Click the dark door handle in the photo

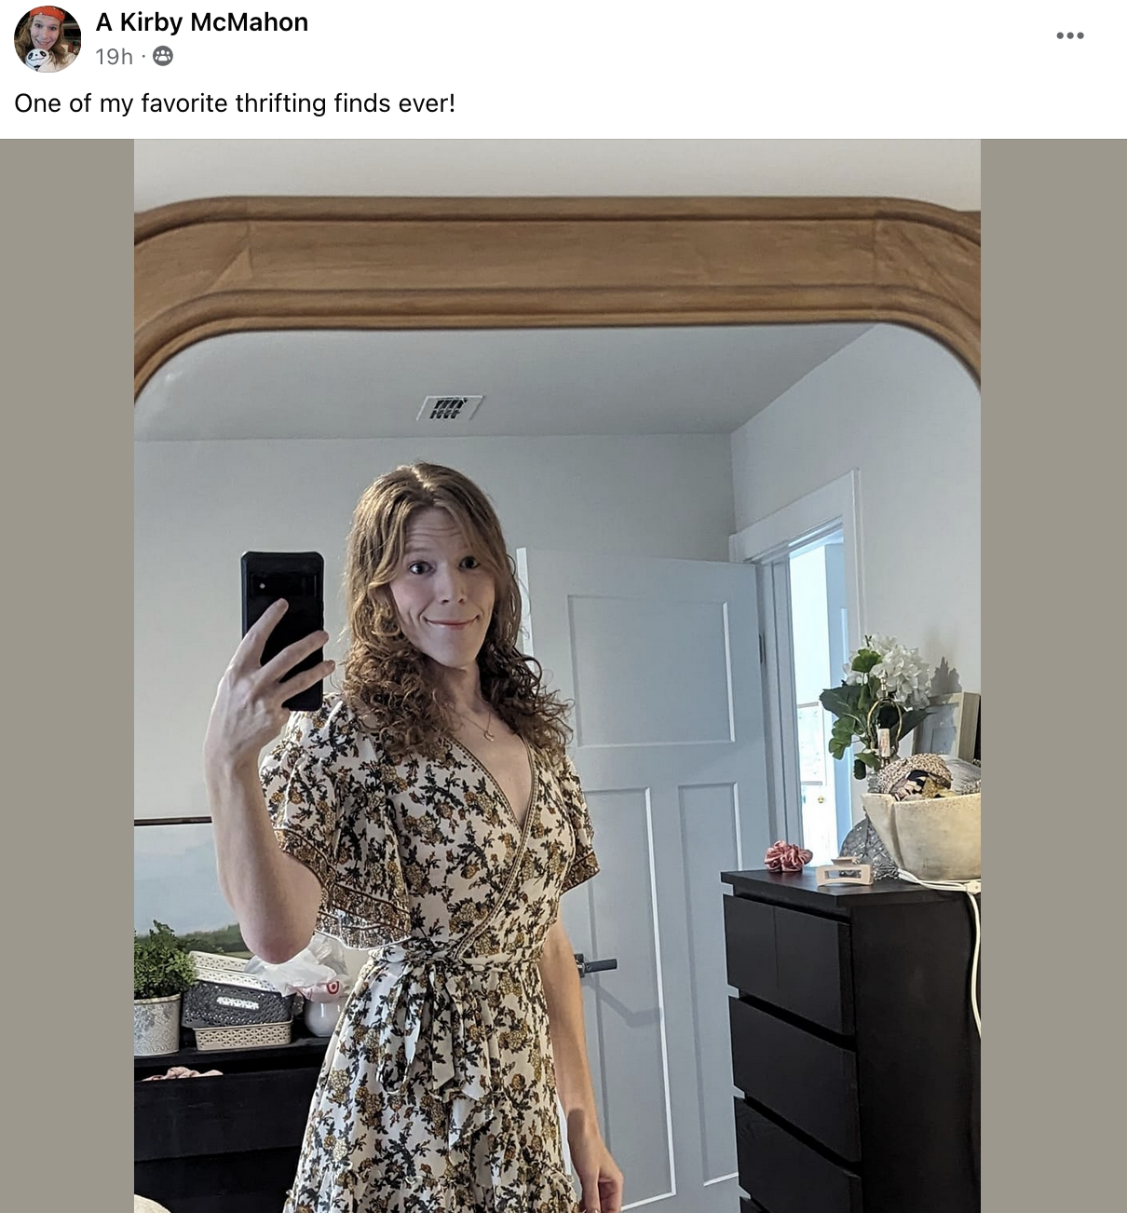click(596, 965)
